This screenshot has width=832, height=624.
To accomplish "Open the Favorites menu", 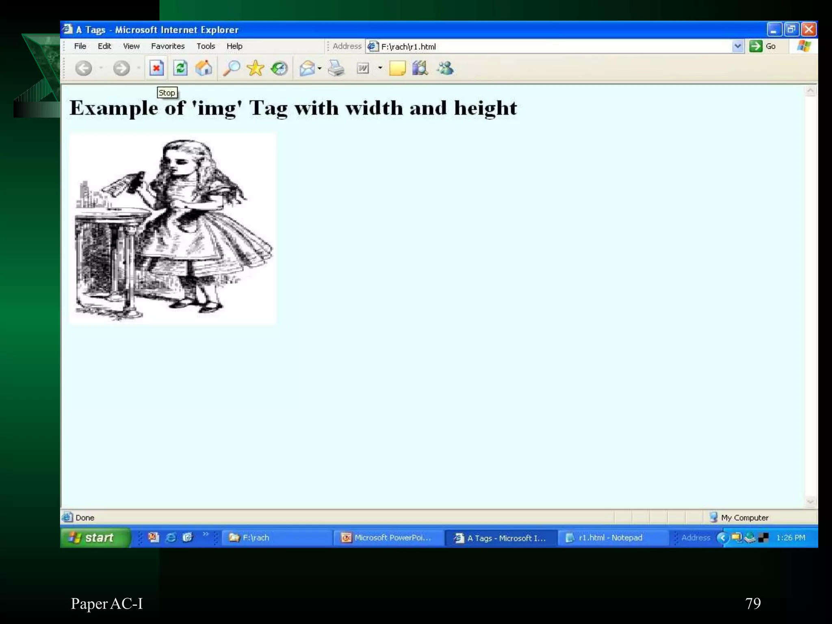I will click(167, 46).
